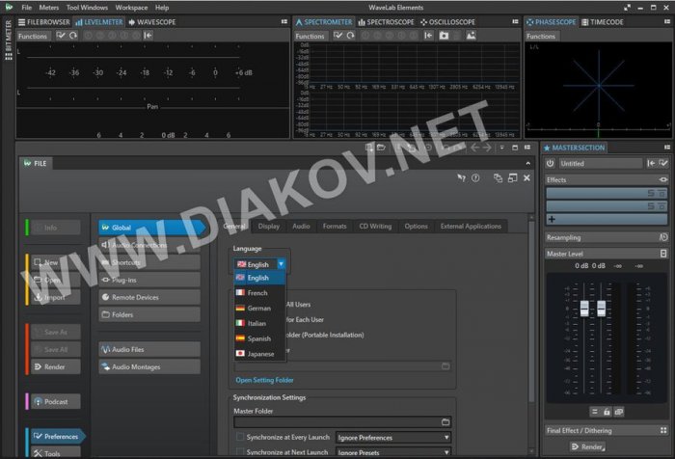Open the Workspace menu

click(131, 8)
